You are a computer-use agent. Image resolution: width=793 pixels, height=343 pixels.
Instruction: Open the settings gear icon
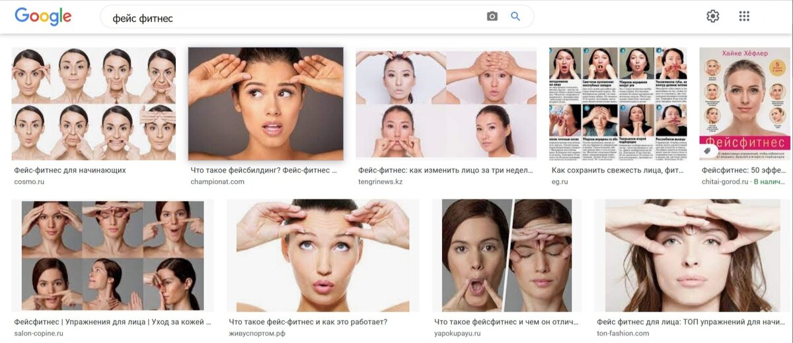click(x=712, y=16)
